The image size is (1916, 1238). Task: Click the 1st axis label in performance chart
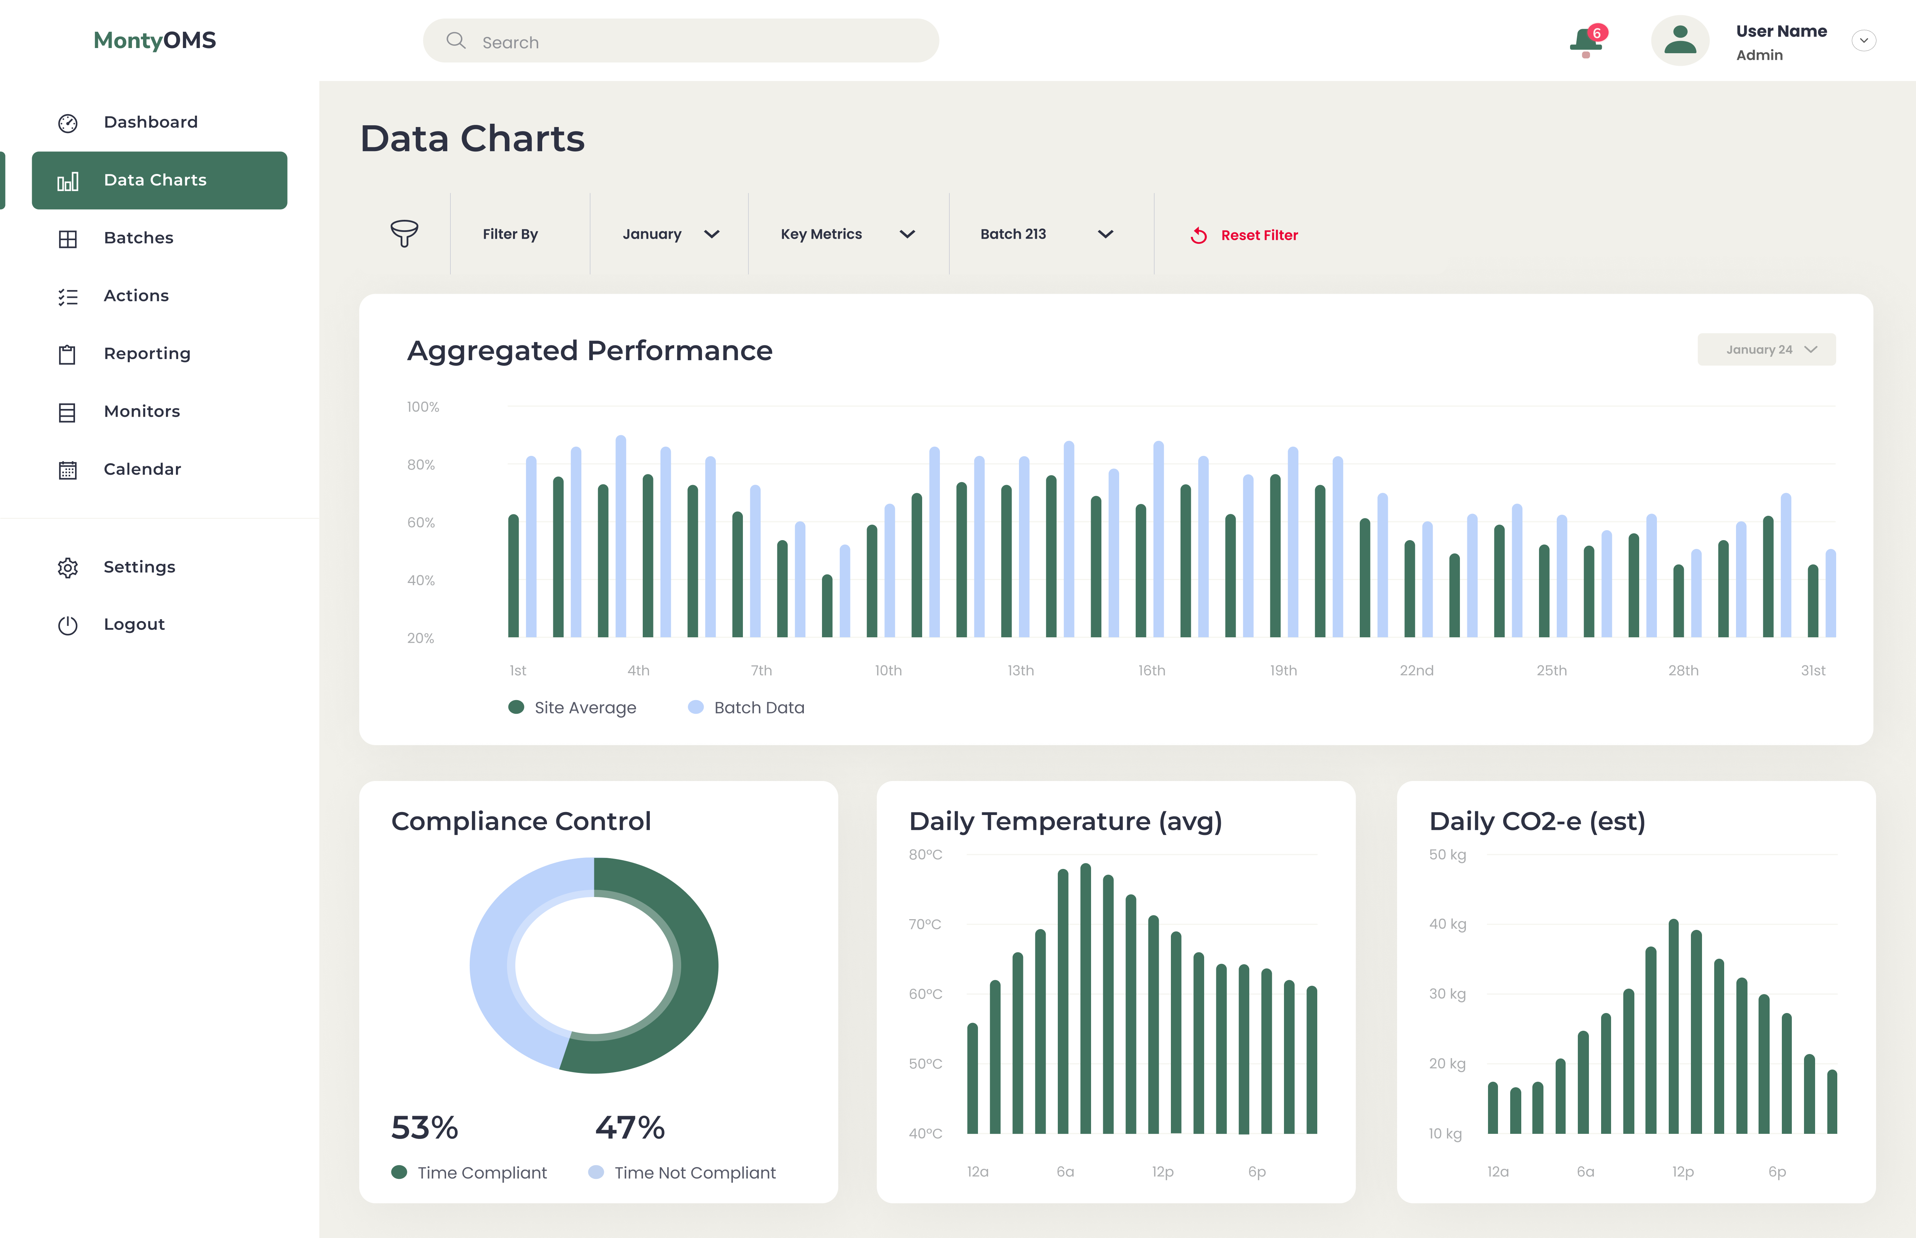click(518, 671)
